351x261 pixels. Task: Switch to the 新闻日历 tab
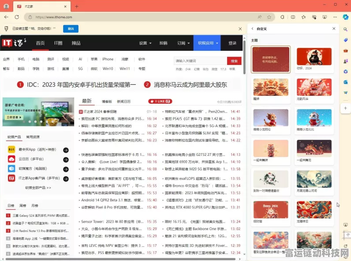[124, 102]
